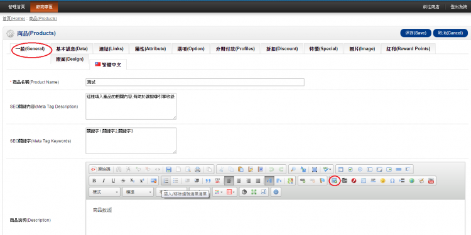This screenshot has height=235, width=471.
Task: Open the Profiles tab
Action: click(235, 48)
